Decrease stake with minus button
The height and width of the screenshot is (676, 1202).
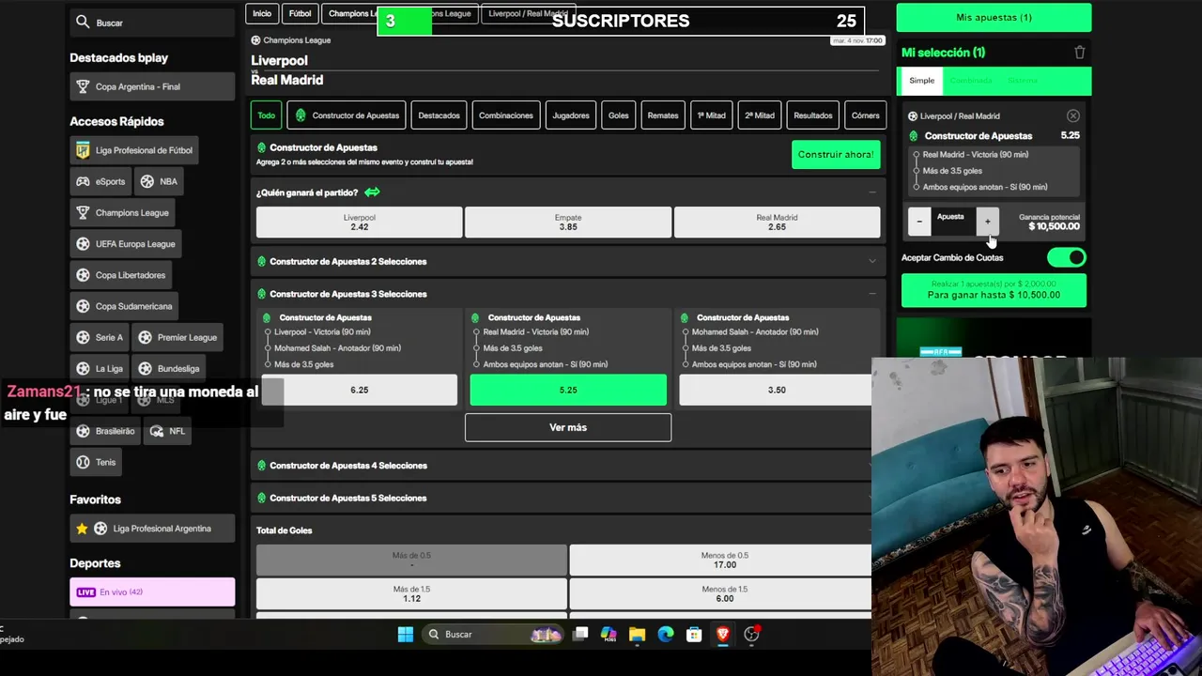(x=919, y=222)
